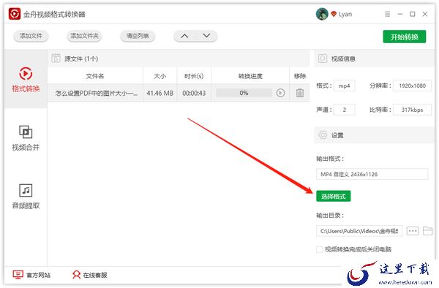The image size is (439, 288).
Task: Click the 格式 value mp4 field
Action: 345,86
